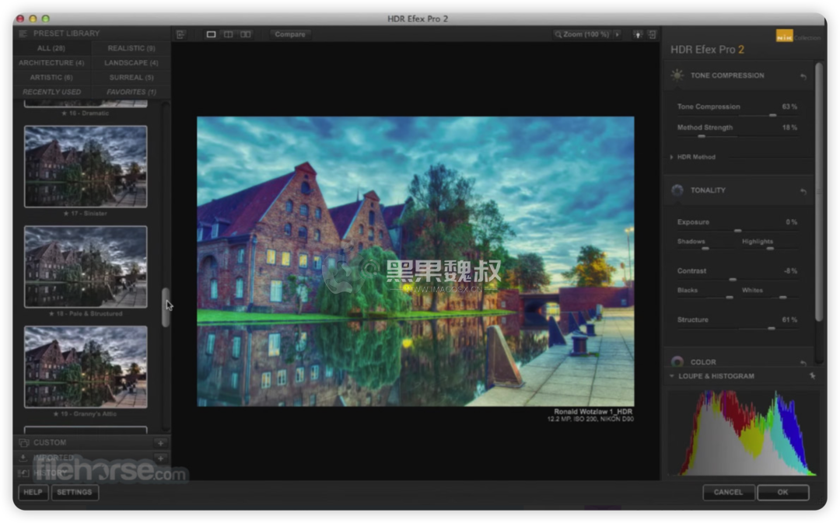Click the light bulb background color icon

click(x=638, y=34)
